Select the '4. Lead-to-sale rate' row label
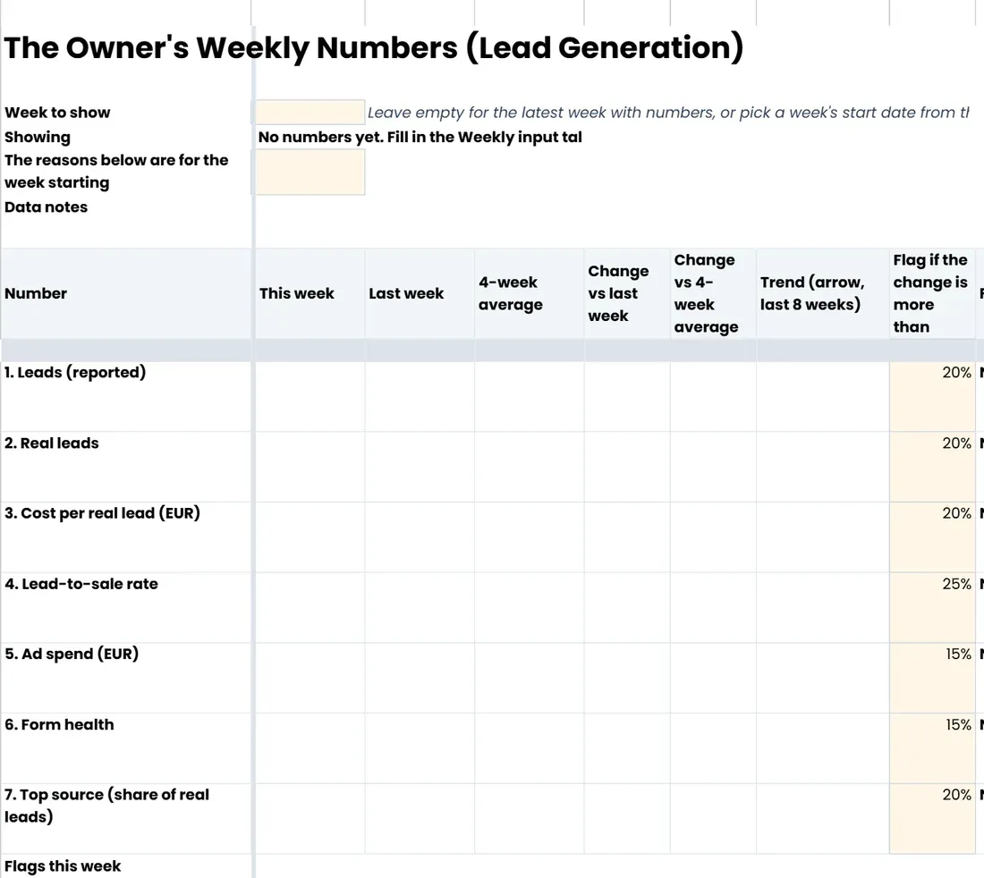 pyautogui.click(x=81, y=583)
